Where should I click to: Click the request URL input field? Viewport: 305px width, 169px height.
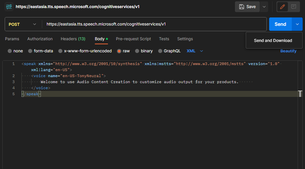[x=154, y=24]
